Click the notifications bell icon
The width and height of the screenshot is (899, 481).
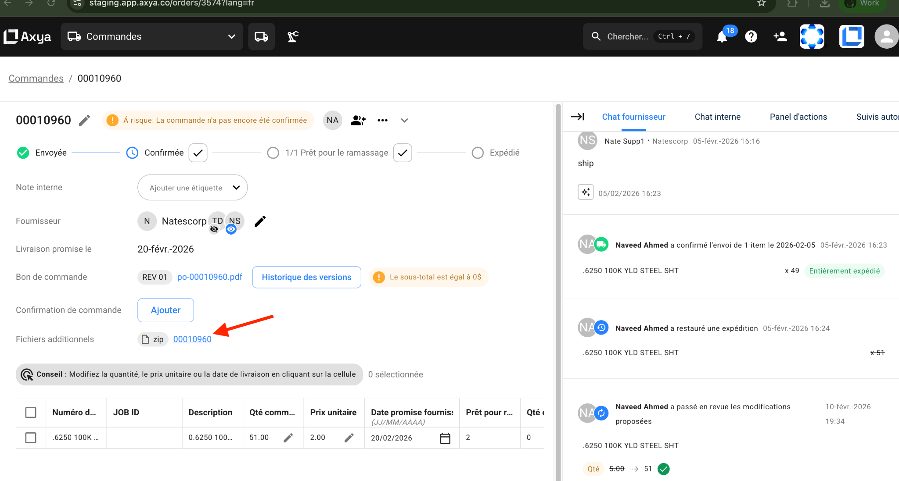click(x=722, y=37)
